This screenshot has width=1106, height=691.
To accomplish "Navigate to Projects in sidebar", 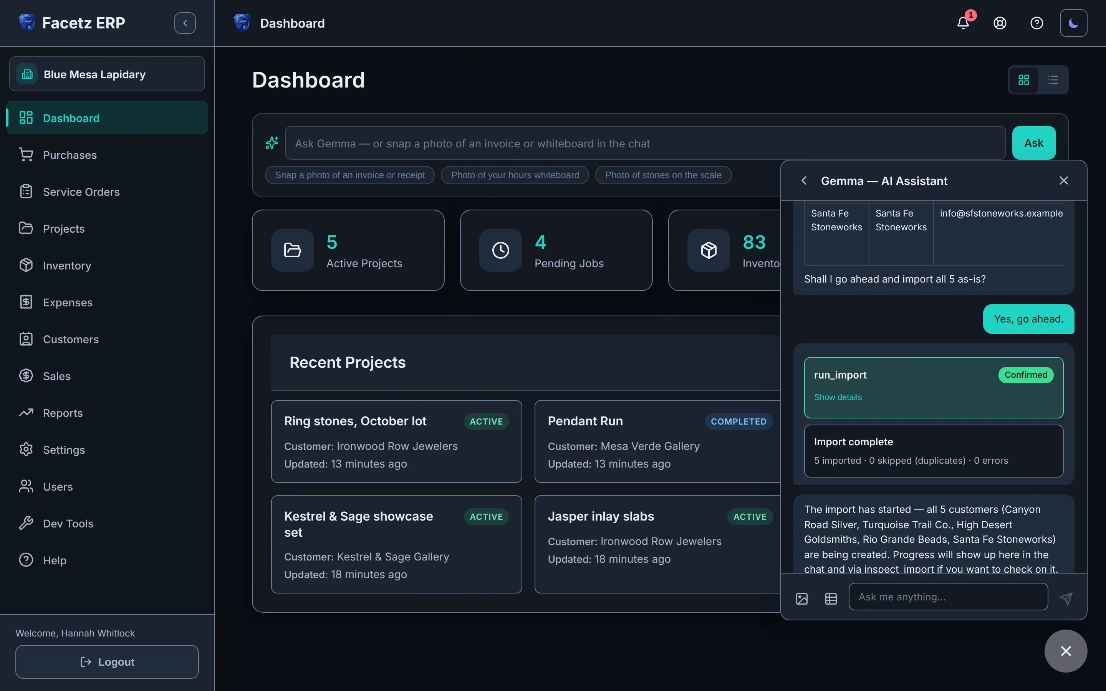I will tap(107, 228).
